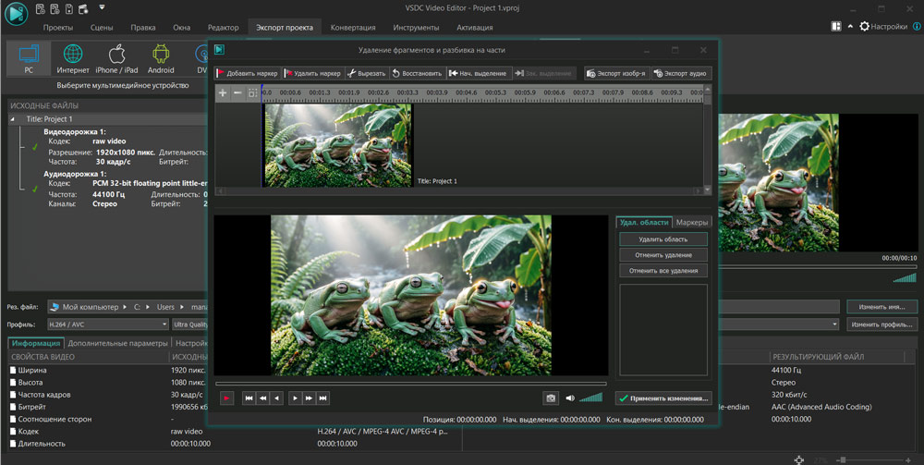Image resolution: width=924 pixels, height=465 pixels.
Task: Zoom out timeline with minus icon
Action: (237, 93)
